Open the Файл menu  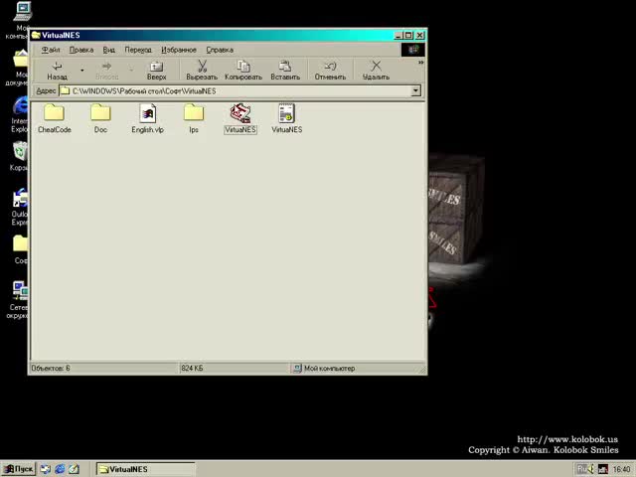(50, 50)
